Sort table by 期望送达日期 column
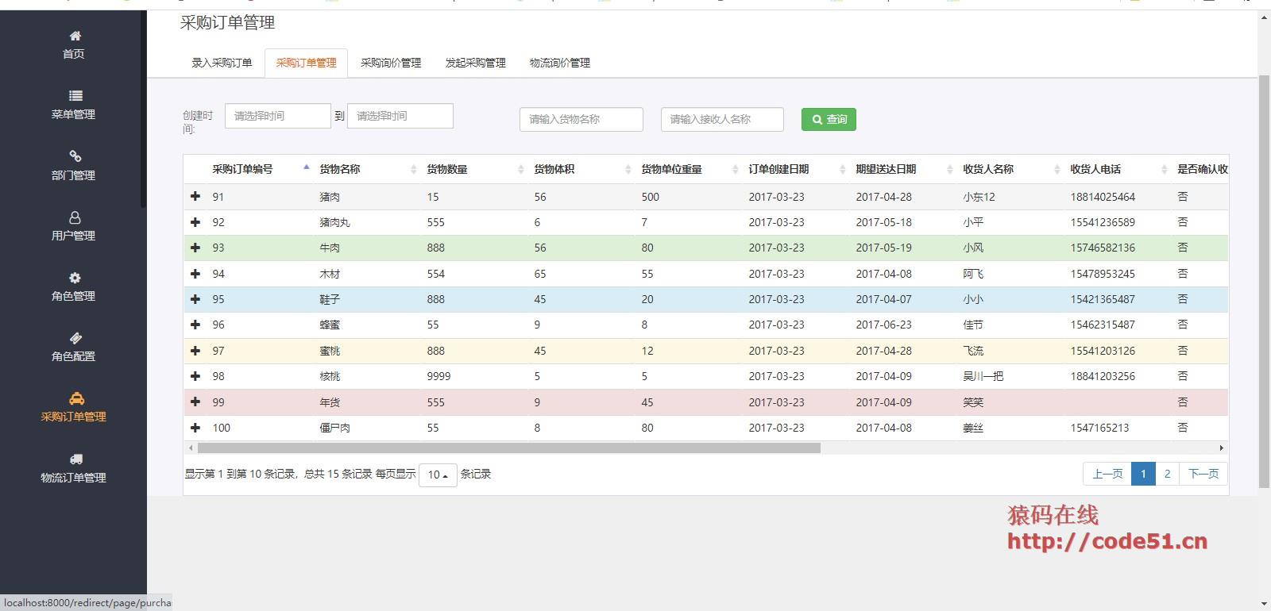This screenshot has height=611, width=1271. [x=886, y=169]
